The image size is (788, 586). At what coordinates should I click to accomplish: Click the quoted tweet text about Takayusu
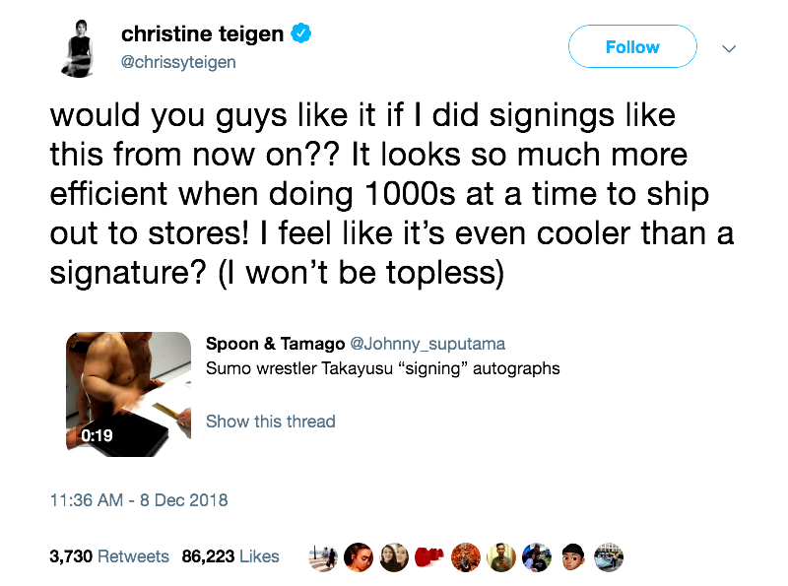[x=382, y=369]
